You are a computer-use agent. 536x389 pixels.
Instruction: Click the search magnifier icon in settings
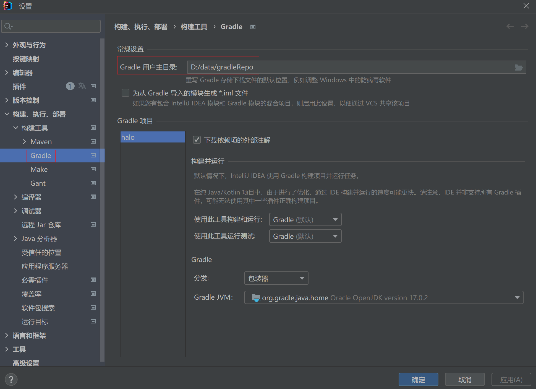pyautogui.click(x=8, y=26)
